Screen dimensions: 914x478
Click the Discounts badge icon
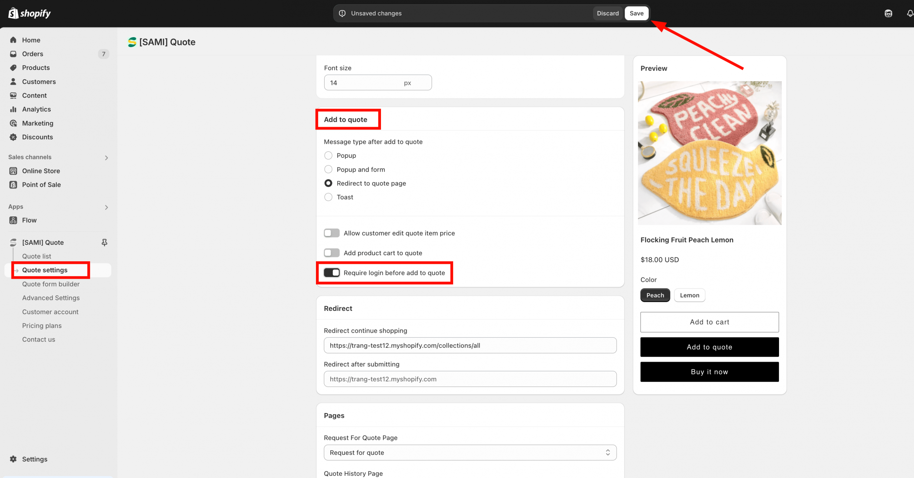click(13, 137)
